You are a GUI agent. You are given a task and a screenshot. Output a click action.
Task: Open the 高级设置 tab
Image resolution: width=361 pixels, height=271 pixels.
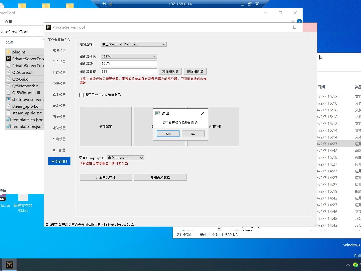59,51
